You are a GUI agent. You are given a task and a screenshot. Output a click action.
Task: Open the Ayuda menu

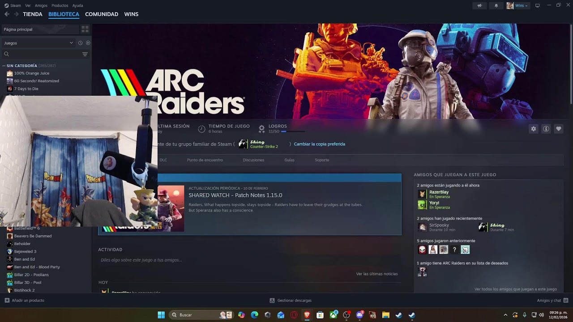pos(78,5)
